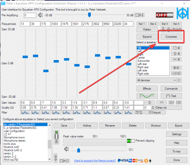This screenshot has height=165, width=190.
Task: Enable the Prevent clipping checkbox
Action: (x=133, y=141)
